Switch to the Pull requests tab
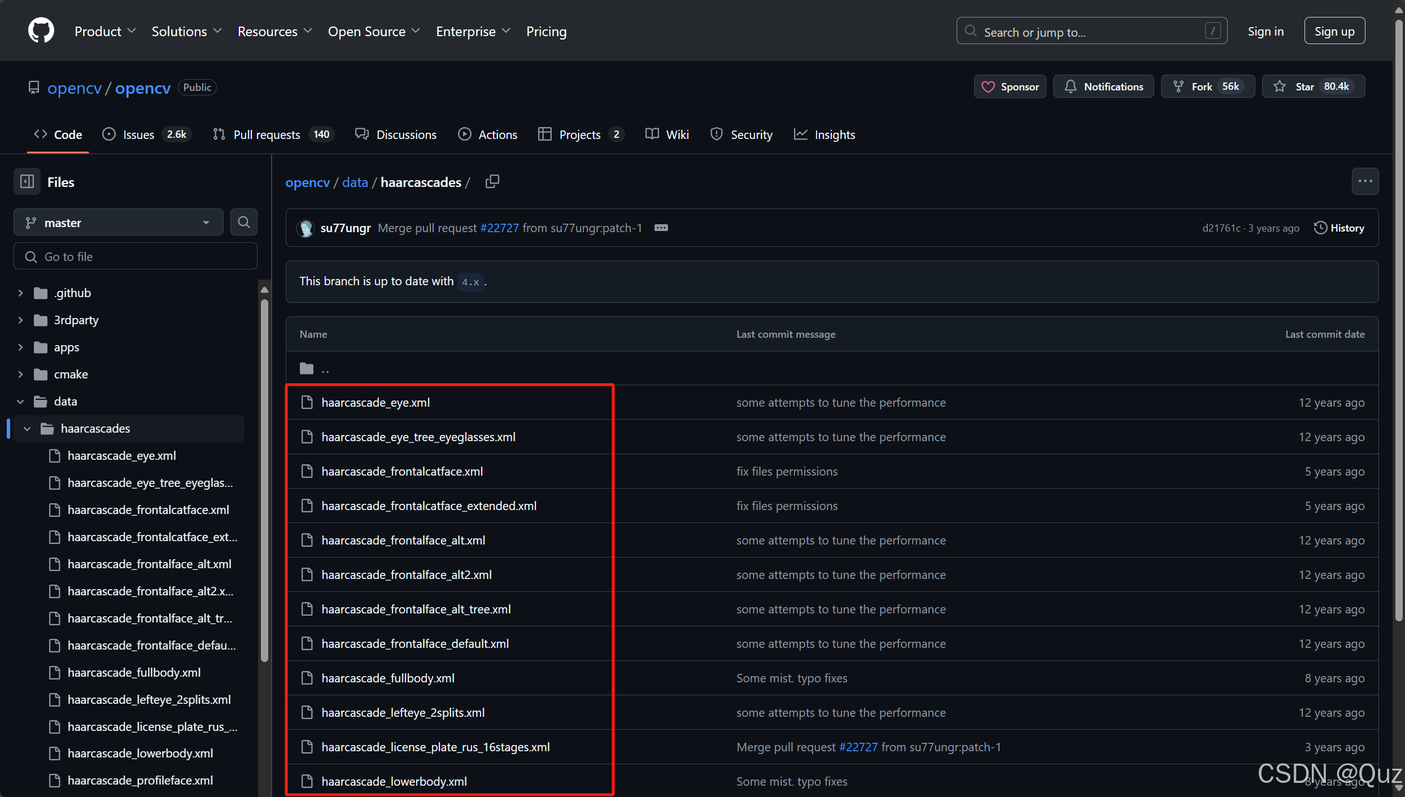 point(266,134)
